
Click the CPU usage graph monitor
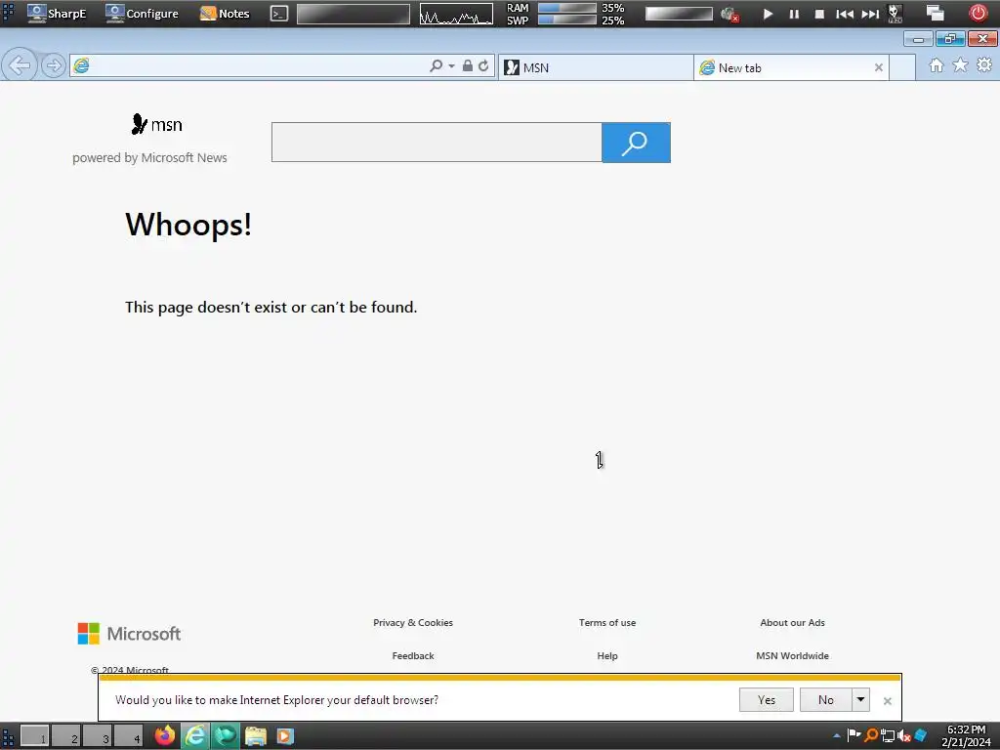pyautogui.click(x=456, y=14)
